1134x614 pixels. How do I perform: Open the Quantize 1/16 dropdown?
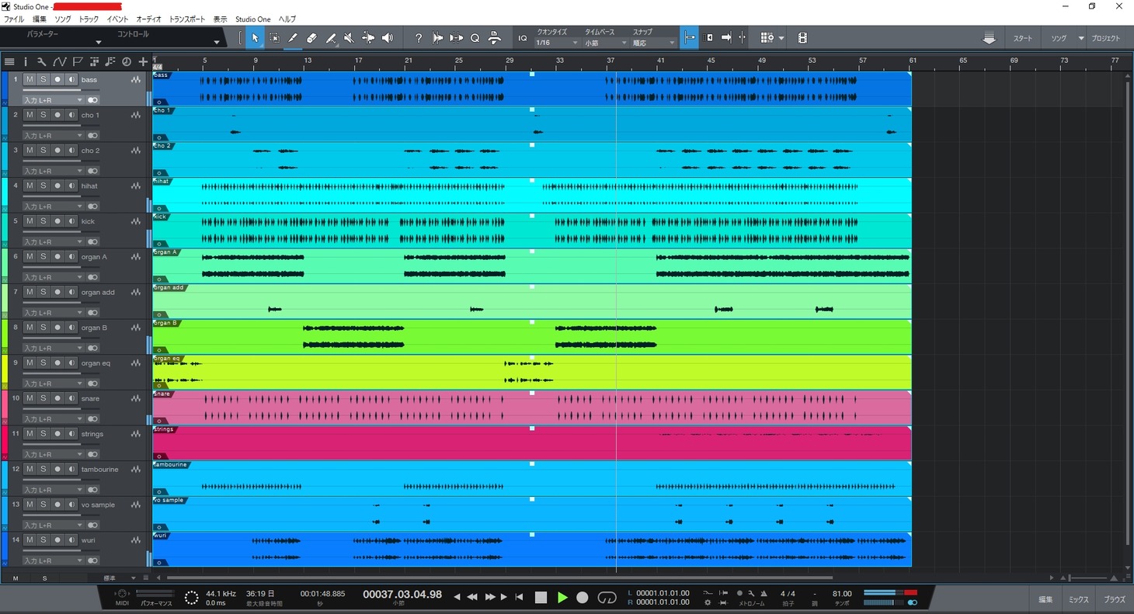(x=557, y=43)
